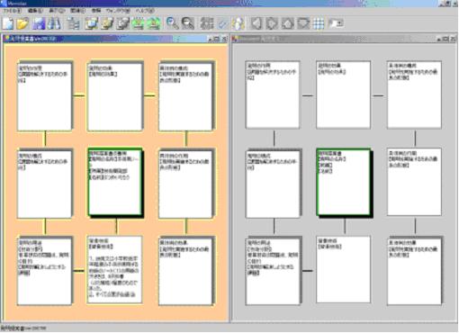459x333 pixels.
Task: Select the 発明の課題 card in the gray window
Action: click(274, 271)
